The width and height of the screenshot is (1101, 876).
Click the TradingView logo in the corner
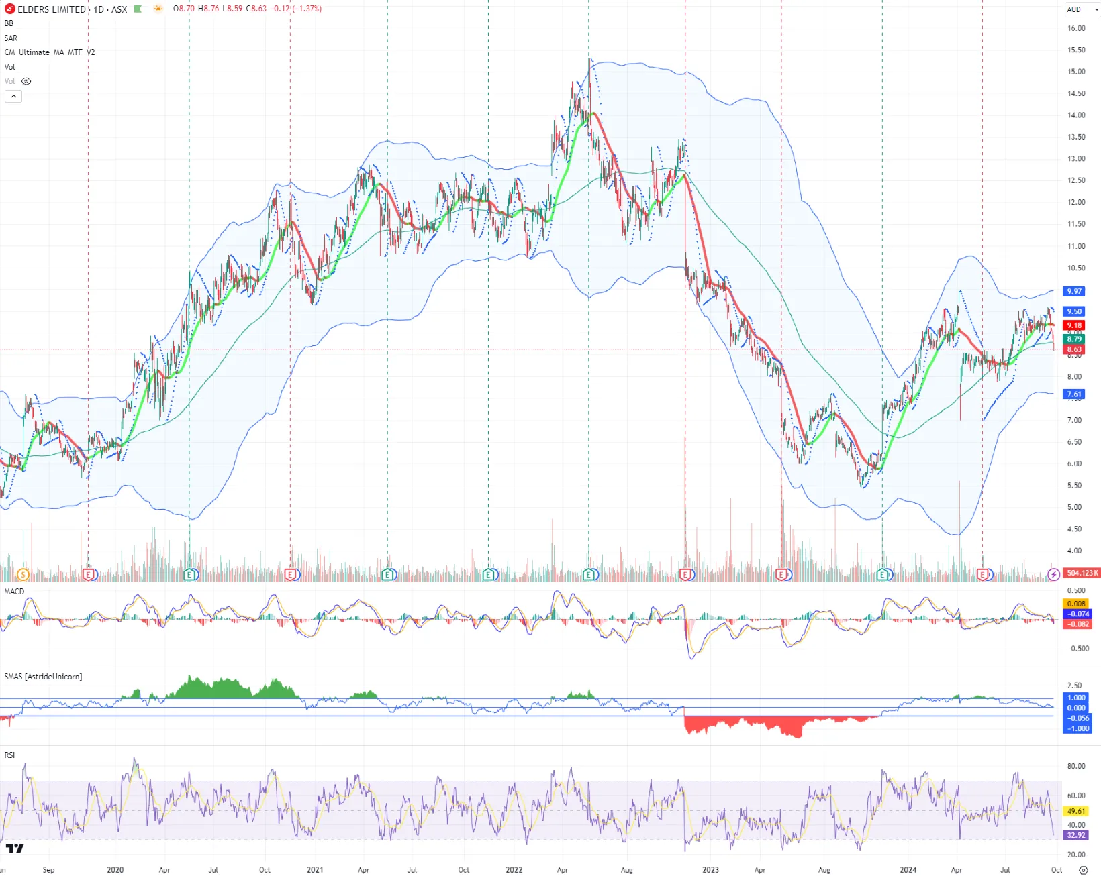coord(15,848)
